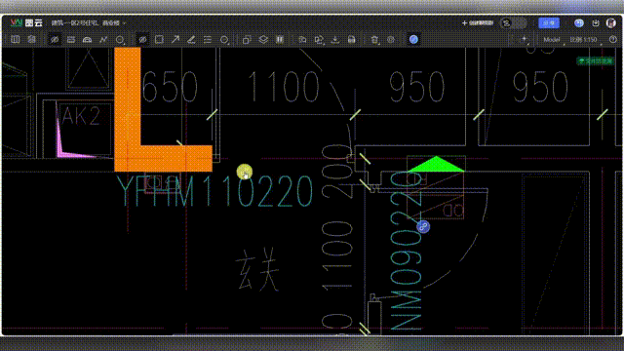Image resolution: width=624 pixels, height=351 pixels.
Task: Pick the pencil freehand drawing tool
Action: click(191, 39)
